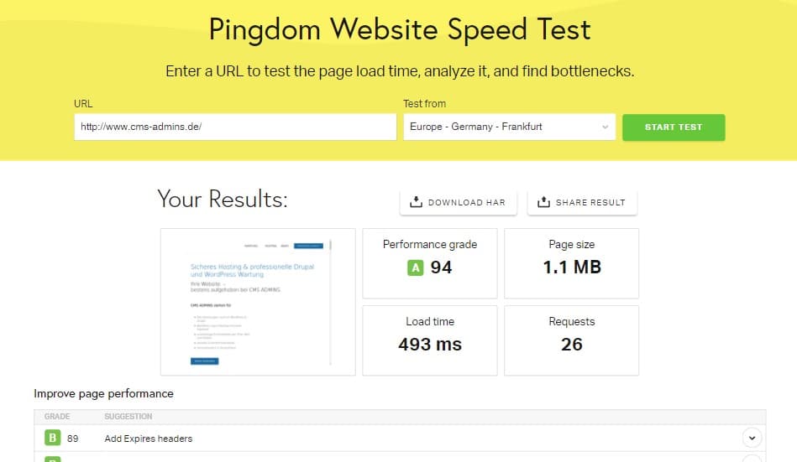Viewport: 797px width, 462px height.
Task: Click the Page size 1.1 MB card
Action: coord(571,263)
